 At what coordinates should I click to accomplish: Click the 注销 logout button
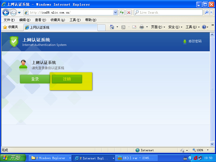coord(67,79)
